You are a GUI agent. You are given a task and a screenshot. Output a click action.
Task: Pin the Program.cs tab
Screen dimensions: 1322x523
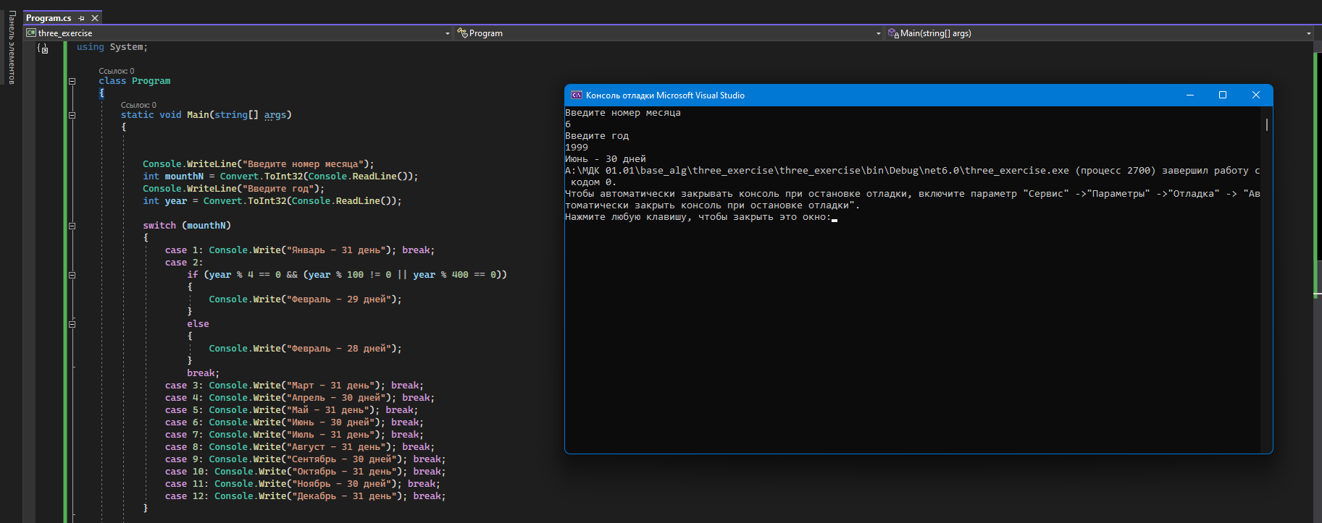tap(82, 18)
